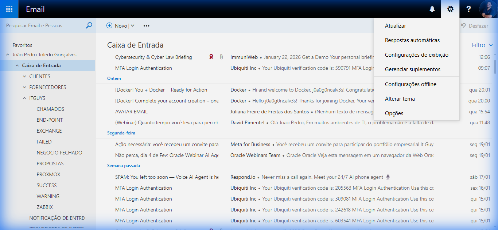Click the settings gear icon
The width and height of the screenshot is (498, 230).
(450, 9)
